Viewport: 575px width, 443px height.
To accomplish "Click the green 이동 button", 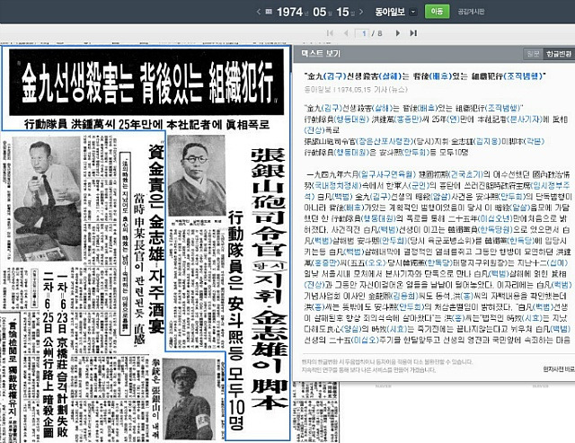I will [x=437, y=12].
